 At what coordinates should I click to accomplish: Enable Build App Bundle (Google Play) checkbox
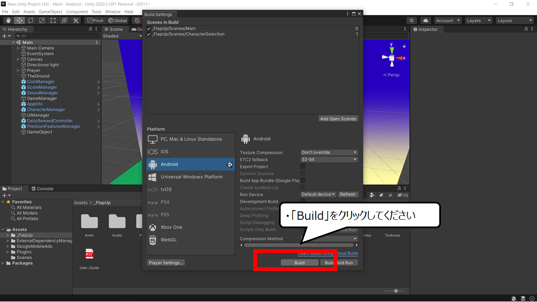tap(303, 180)
